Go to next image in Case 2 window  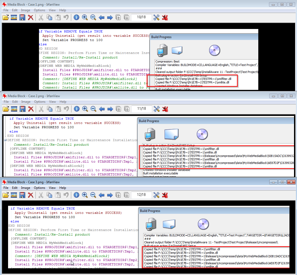coord(110,109)
